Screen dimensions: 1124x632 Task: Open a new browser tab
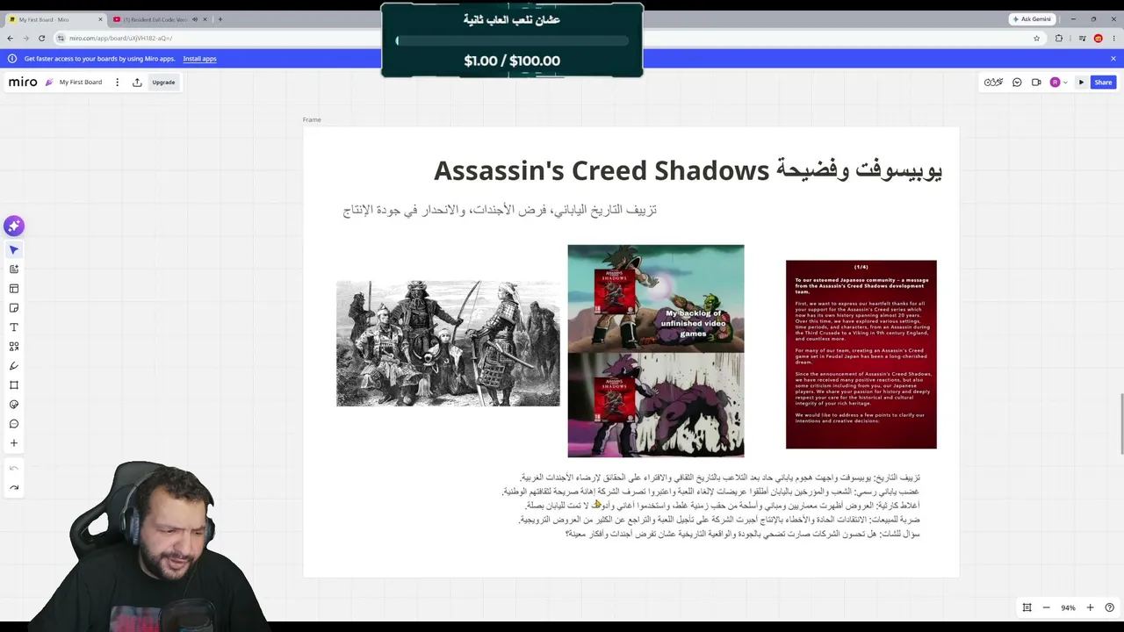[x=220, y=19]
